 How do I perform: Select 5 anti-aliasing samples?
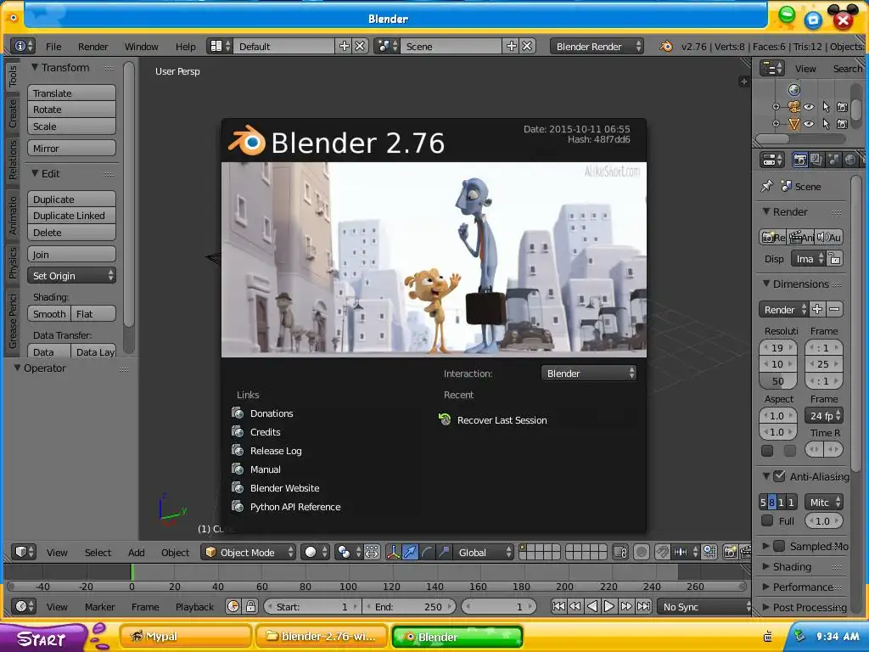pyautogui.click(x=763, y=503)
